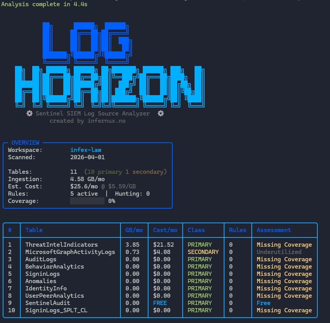This screenshot has height=323, width=330.
Task: Click the SigninLogs_SPLT_CL table name
Action: click(56, 310)
